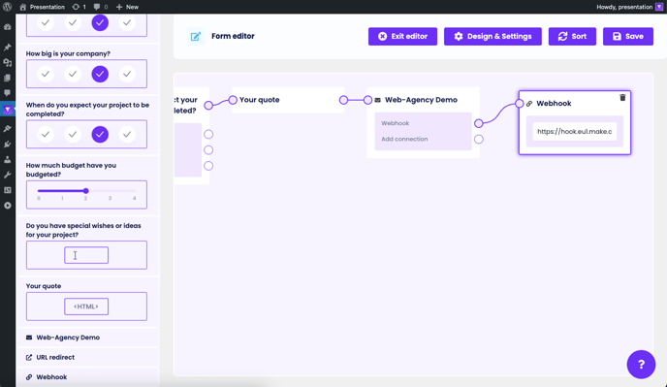Open the New content menu in admin bar
The image size is (667, 387).
127,7
